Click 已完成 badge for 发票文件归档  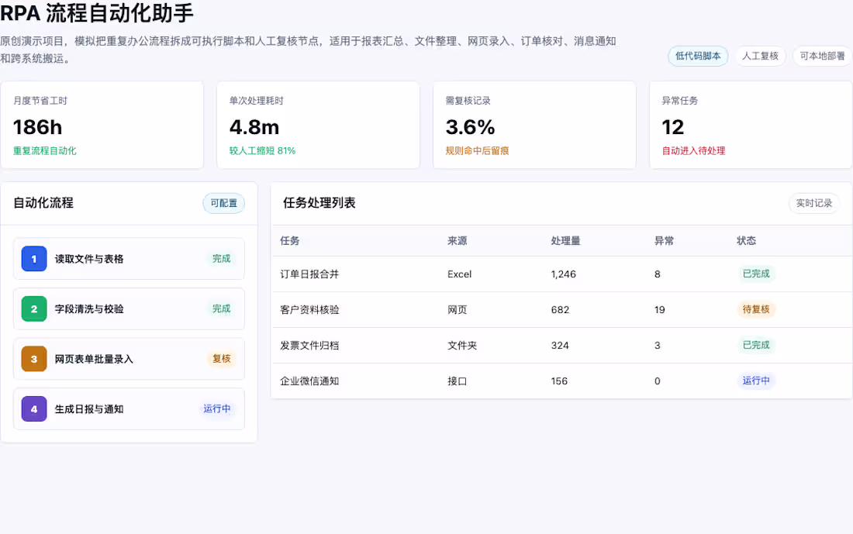point(756,345)
